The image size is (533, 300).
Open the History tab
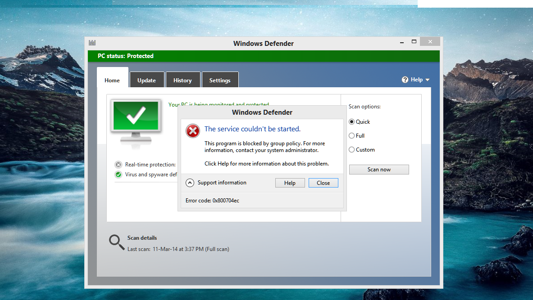tap(182, 81)
